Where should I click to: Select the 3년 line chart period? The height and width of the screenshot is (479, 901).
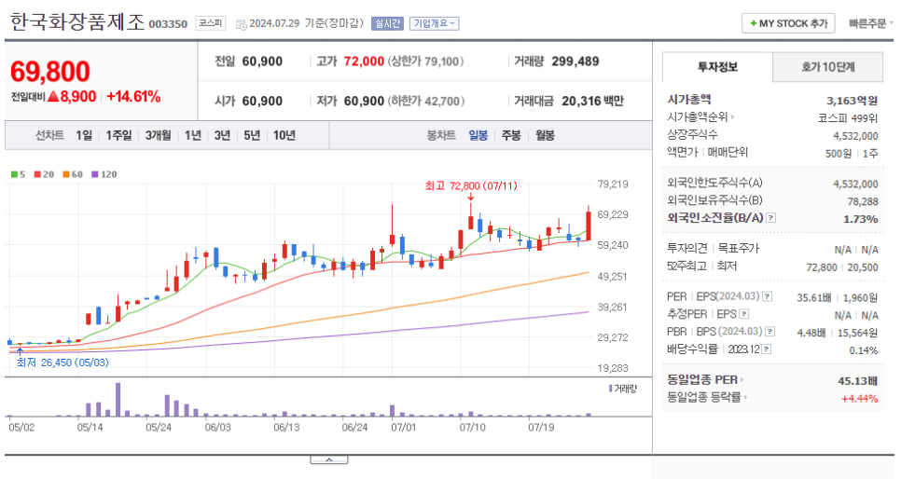tap(222, 135)
